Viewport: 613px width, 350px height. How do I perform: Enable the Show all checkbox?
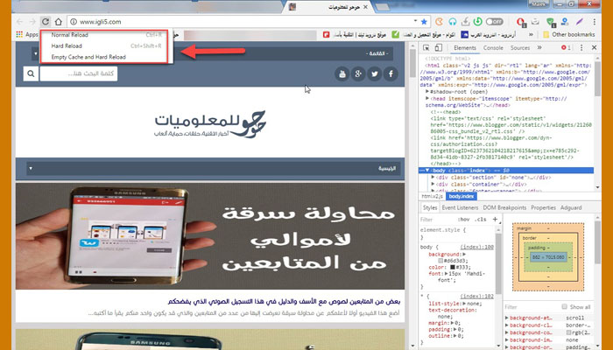pos(563,307)
